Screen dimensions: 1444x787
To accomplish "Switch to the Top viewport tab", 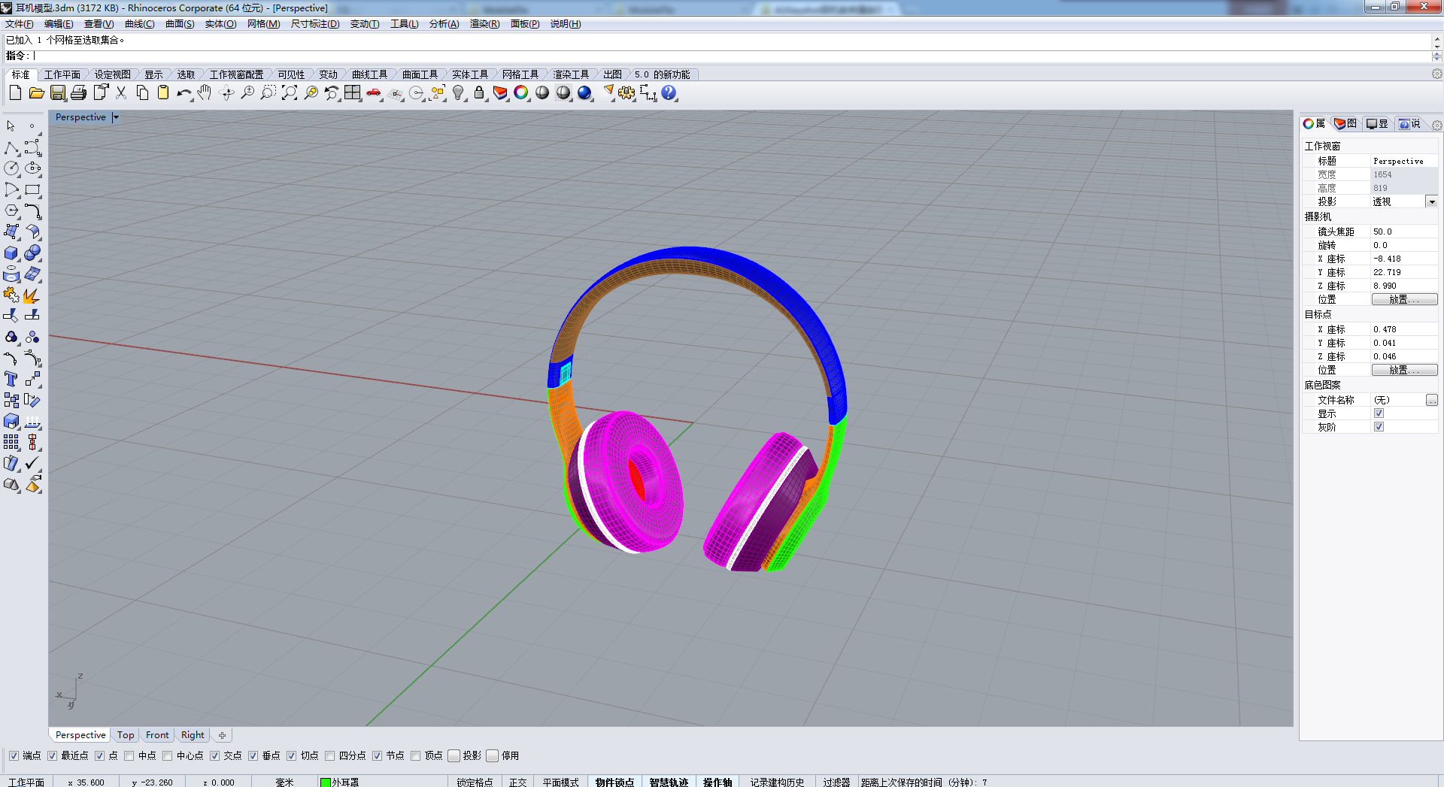I will tap(126, 735).
